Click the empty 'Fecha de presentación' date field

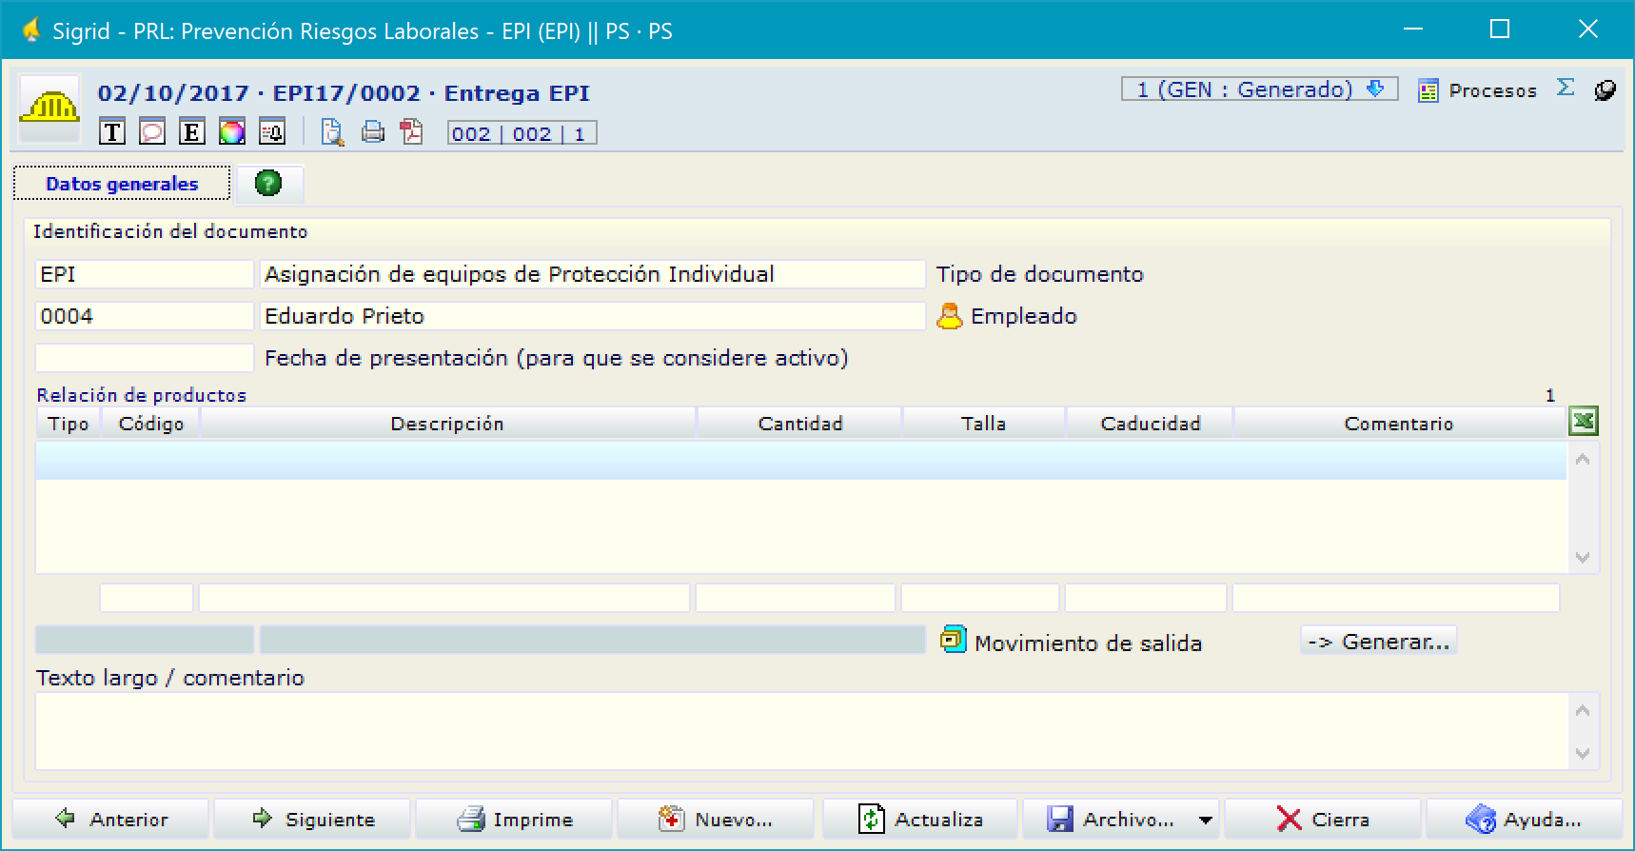(145, 358)
